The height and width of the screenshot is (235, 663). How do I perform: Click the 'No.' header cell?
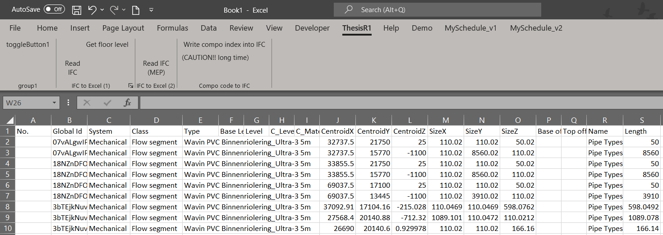pyautogui.click(x=33, y=131)
